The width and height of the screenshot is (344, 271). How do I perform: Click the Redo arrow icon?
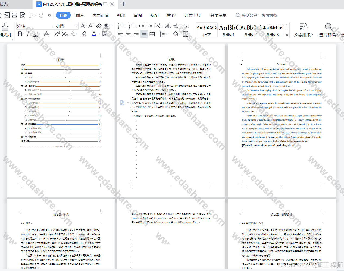point(41,15)
